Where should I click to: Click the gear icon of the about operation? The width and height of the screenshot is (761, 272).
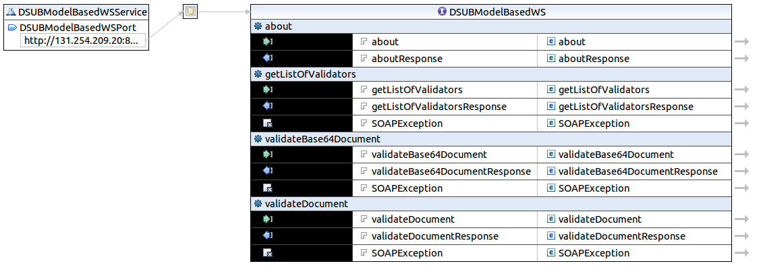coord(258,26)
